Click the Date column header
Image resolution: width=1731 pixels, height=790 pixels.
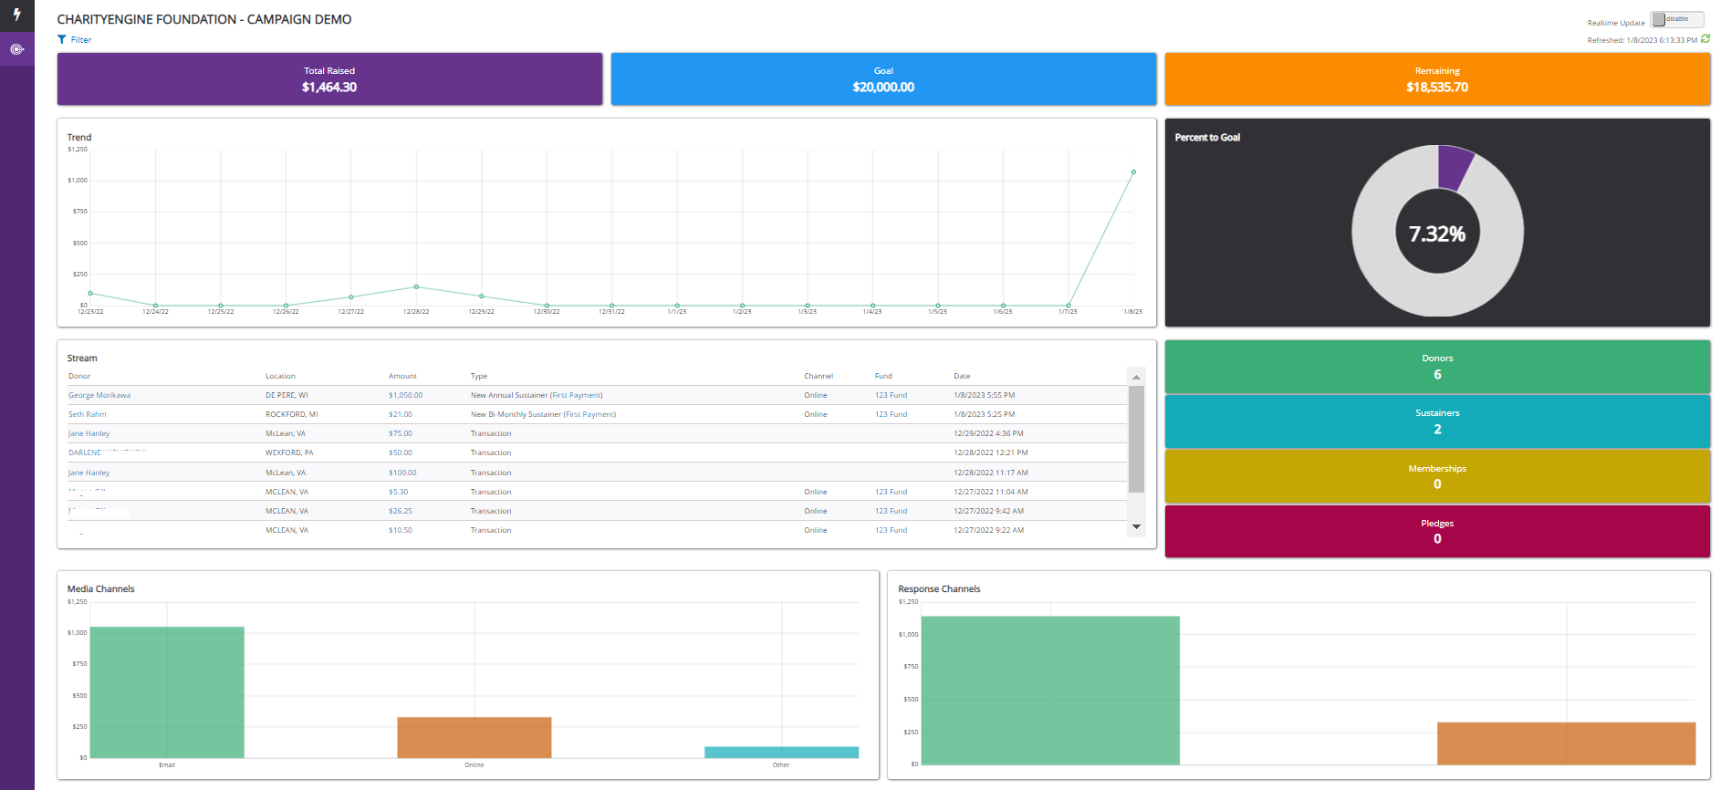pyautogui.click(x=962, y=376)
